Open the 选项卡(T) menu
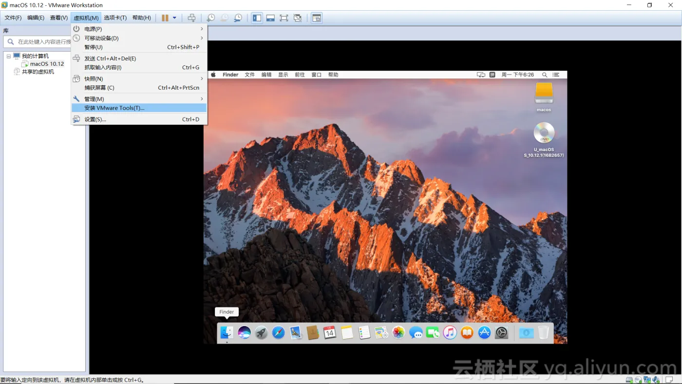The height and width of the screenshot is (384, 682). pos(115,18)
